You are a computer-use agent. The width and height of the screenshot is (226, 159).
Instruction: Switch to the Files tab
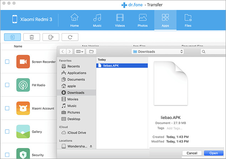(x=188, y=20)
